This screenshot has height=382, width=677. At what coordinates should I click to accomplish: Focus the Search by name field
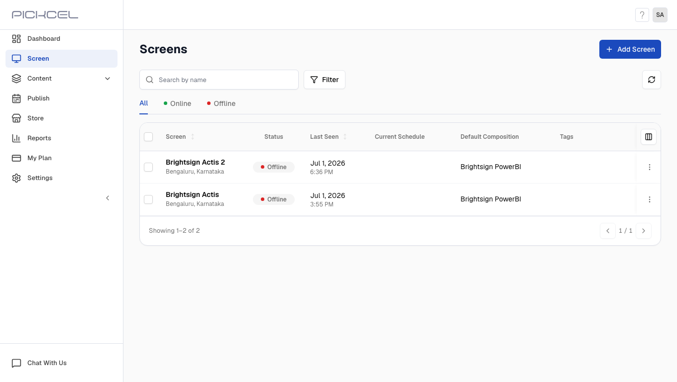219,80
